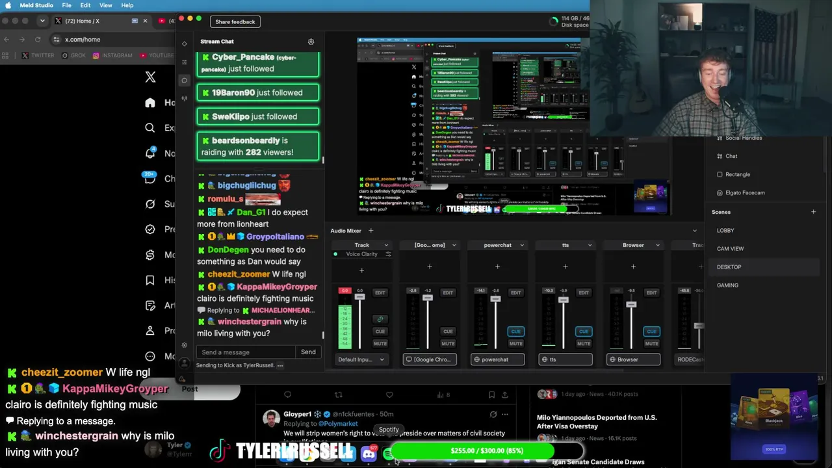Image resolution: width=832 pixels, height=468 pixels.
Task: Open the Meld Studio app menu
Action: (x=36, y=5)
